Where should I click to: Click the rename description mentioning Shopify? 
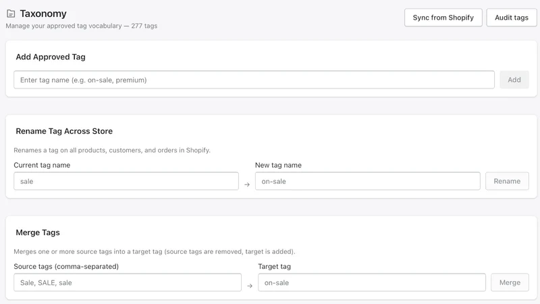(x=112, y=150)
